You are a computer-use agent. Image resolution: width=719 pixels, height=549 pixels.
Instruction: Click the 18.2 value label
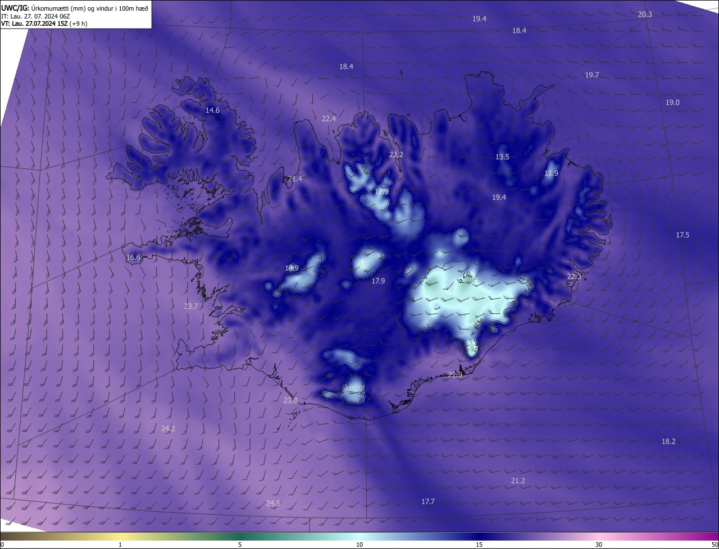click(668, 441)
